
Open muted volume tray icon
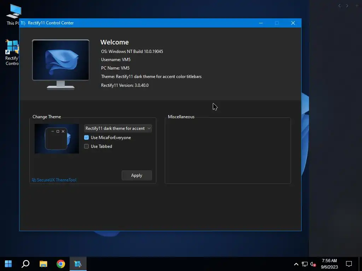[x=313, y=264]
